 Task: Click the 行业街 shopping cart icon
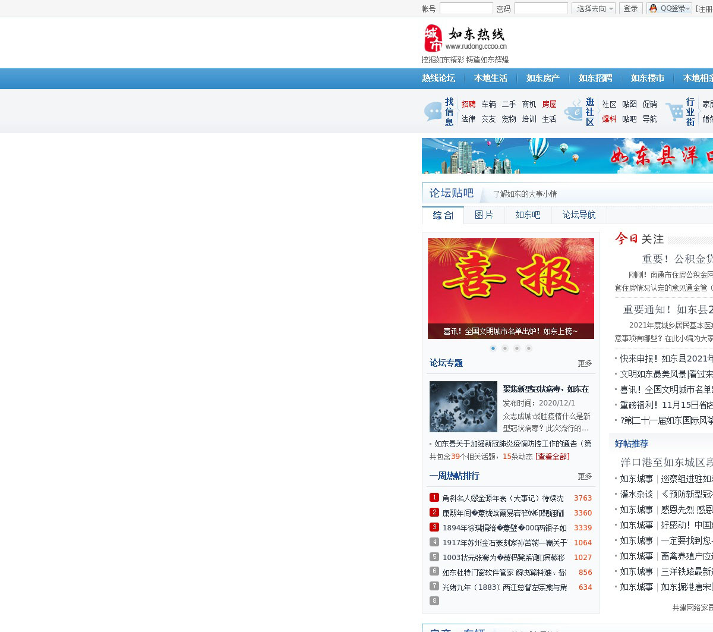(674, 112)
